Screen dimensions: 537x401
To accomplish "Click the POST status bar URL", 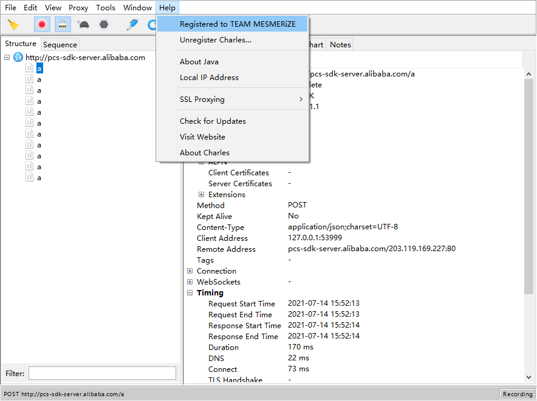I will (x=64, y=394).
